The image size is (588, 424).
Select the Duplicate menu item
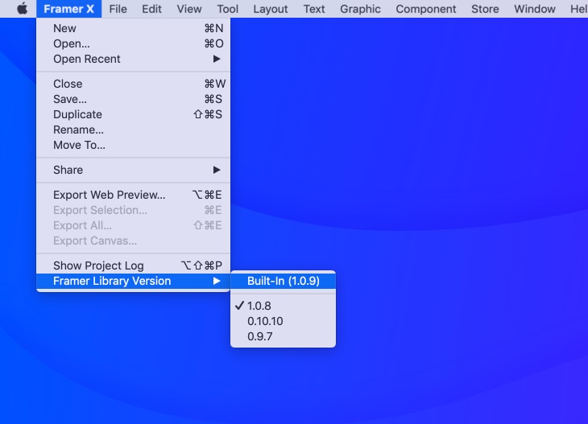(134, 114)
